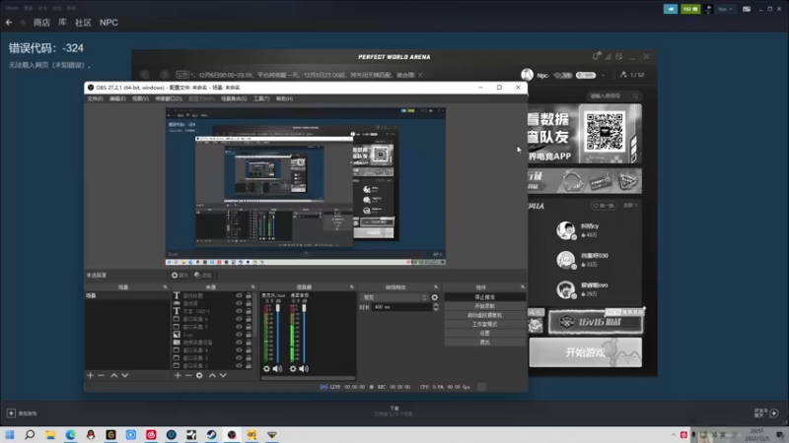789x443 pixels.
Task: Select the 场景 item in scenes list
Action: tap(127, 296)
